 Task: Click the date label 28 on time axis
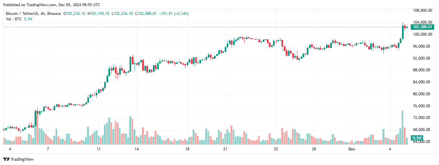(x=314, y=149)
